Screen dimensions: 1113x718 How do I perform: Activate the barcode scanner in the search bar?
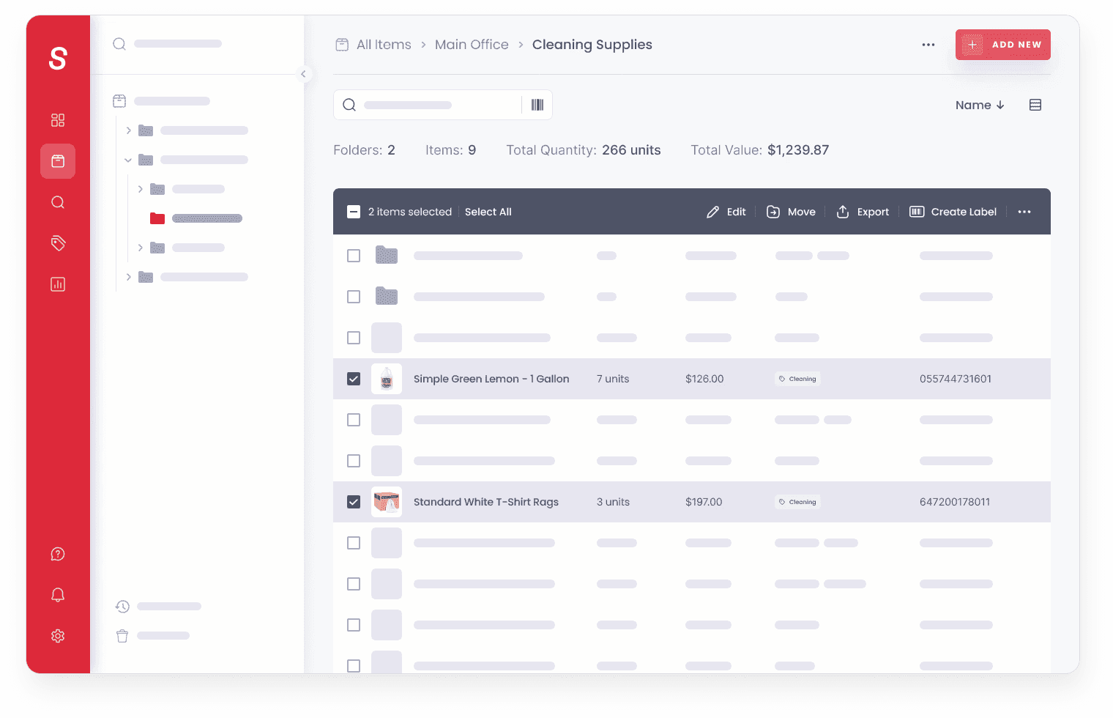(537, 105)
